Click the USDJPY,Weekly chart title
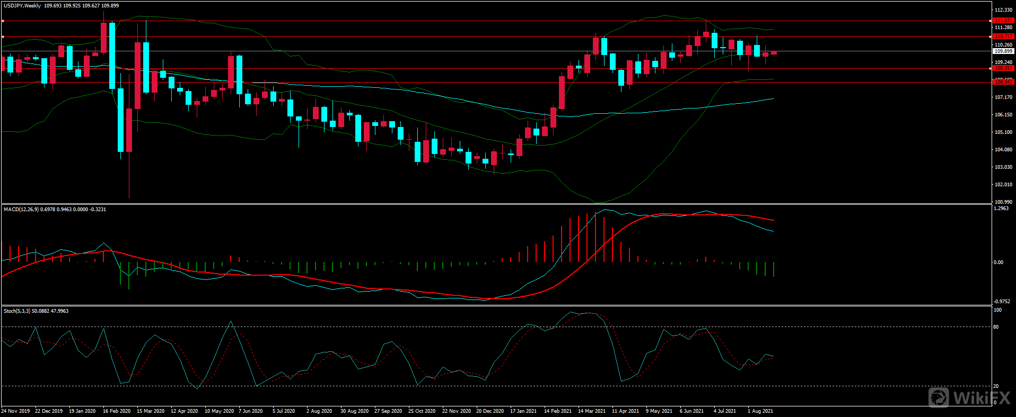Viewport: 1016px width, 417px height. click(22, 6)
